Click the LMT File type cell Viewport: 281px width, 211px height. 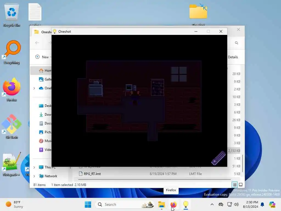195,174
